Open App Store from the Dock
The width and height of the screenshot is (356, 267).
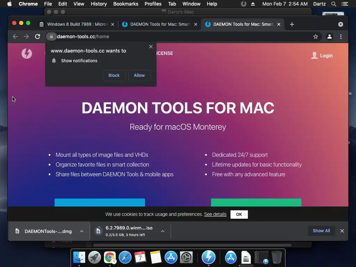[x=171, y=258]
